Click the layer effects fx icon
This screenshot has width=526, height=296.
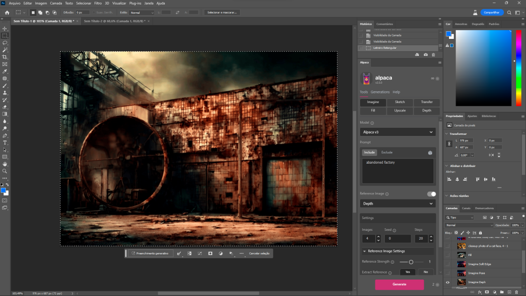(479, 292)
